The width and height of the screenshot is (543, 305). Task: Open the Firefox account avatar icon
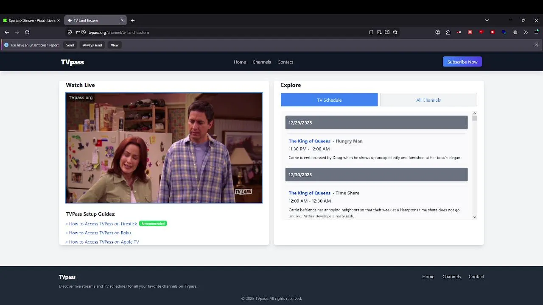click(x=438, y=32)
